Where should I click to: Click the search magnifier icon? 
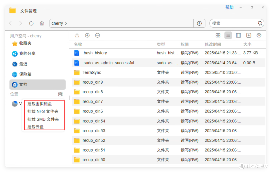click(x=260, y=23)
